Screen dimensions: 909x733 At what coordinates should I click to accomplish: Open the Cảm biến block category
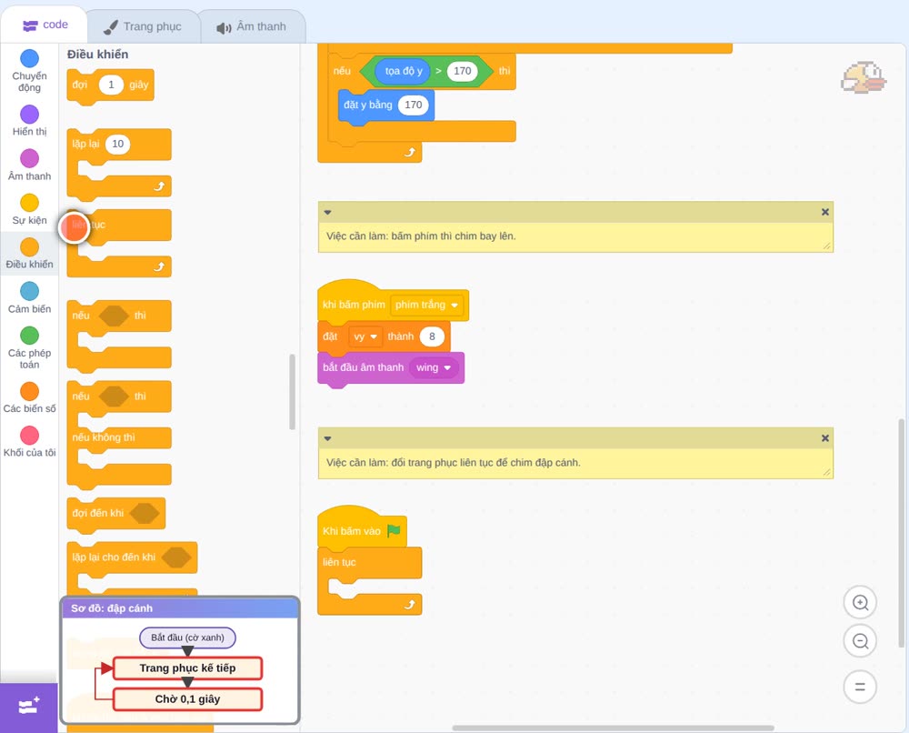click(29, 298)
